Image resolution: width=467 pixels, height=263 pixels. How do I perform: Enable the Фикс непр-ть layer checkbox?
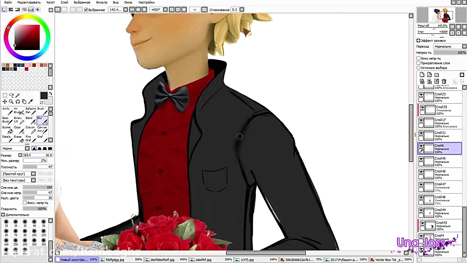pyautogui.click(x=418, y=58)
